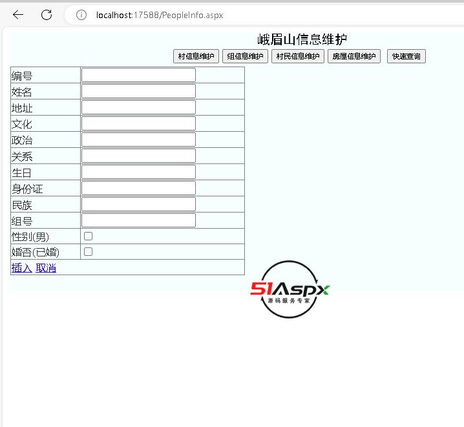464x427 pixels.
Task: Open the 快速查询 button
Action: 406,56
